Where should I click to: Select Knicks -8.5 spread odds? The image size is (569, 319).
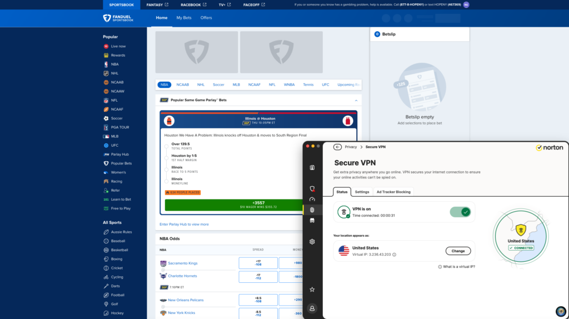[x=258, y=313]
